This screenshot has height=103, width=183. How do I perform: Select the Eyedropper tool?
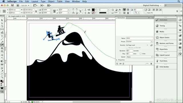pyautogui.click(x=2, y=71)
